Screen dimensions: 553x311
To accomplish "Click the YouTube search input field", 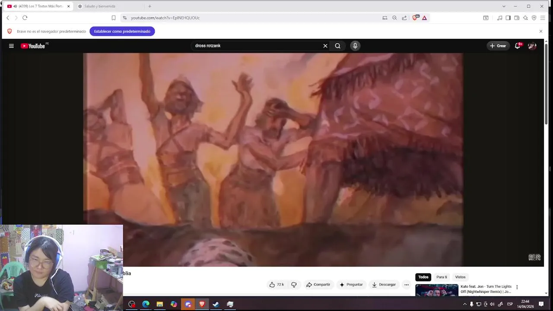I will pyautogui.click(x=257, y=46).
